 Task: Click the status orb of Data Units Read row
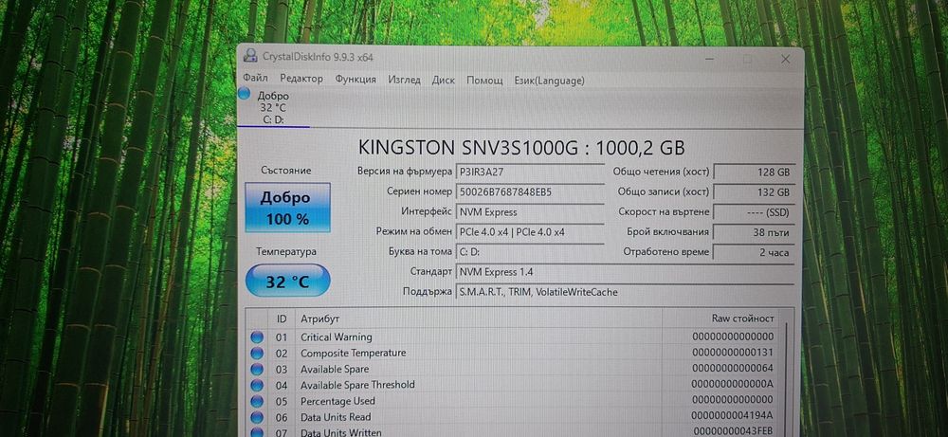click(258, 417)
